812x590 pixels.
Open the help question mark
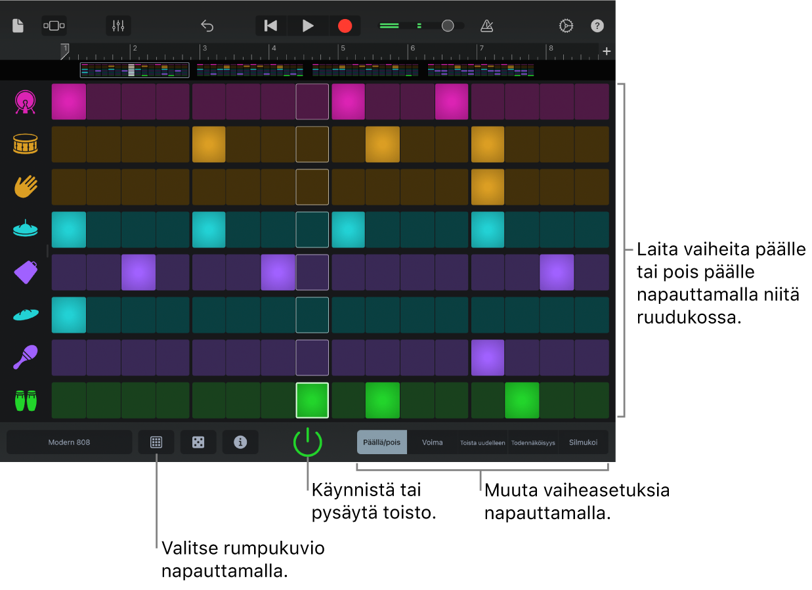pyautogui.click(x=597, y=26)
